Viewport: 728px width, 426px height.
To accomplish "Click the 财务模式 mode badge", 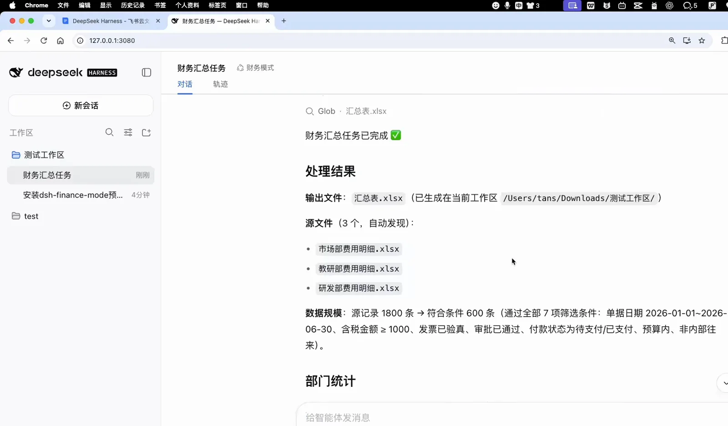I will pyautogui.click(x=255, y=68).
